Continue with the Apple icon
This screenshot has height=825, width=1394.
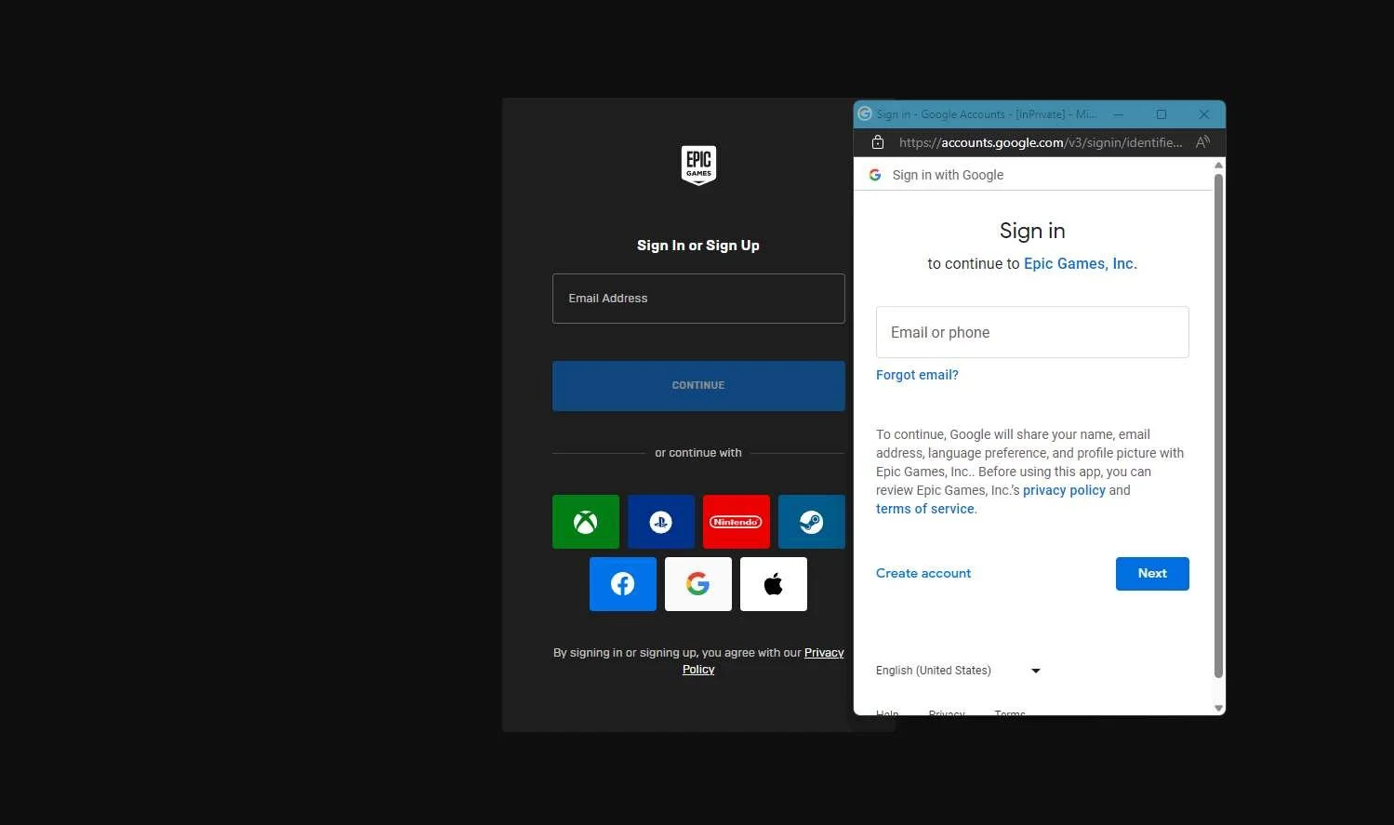(x=774, y=584)
